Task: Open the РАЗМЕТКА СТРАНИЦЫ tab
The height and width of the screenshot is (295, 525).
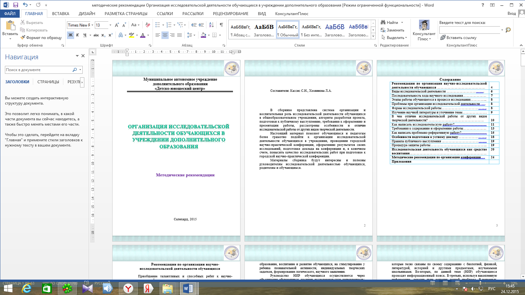Action: click(126, 14)
